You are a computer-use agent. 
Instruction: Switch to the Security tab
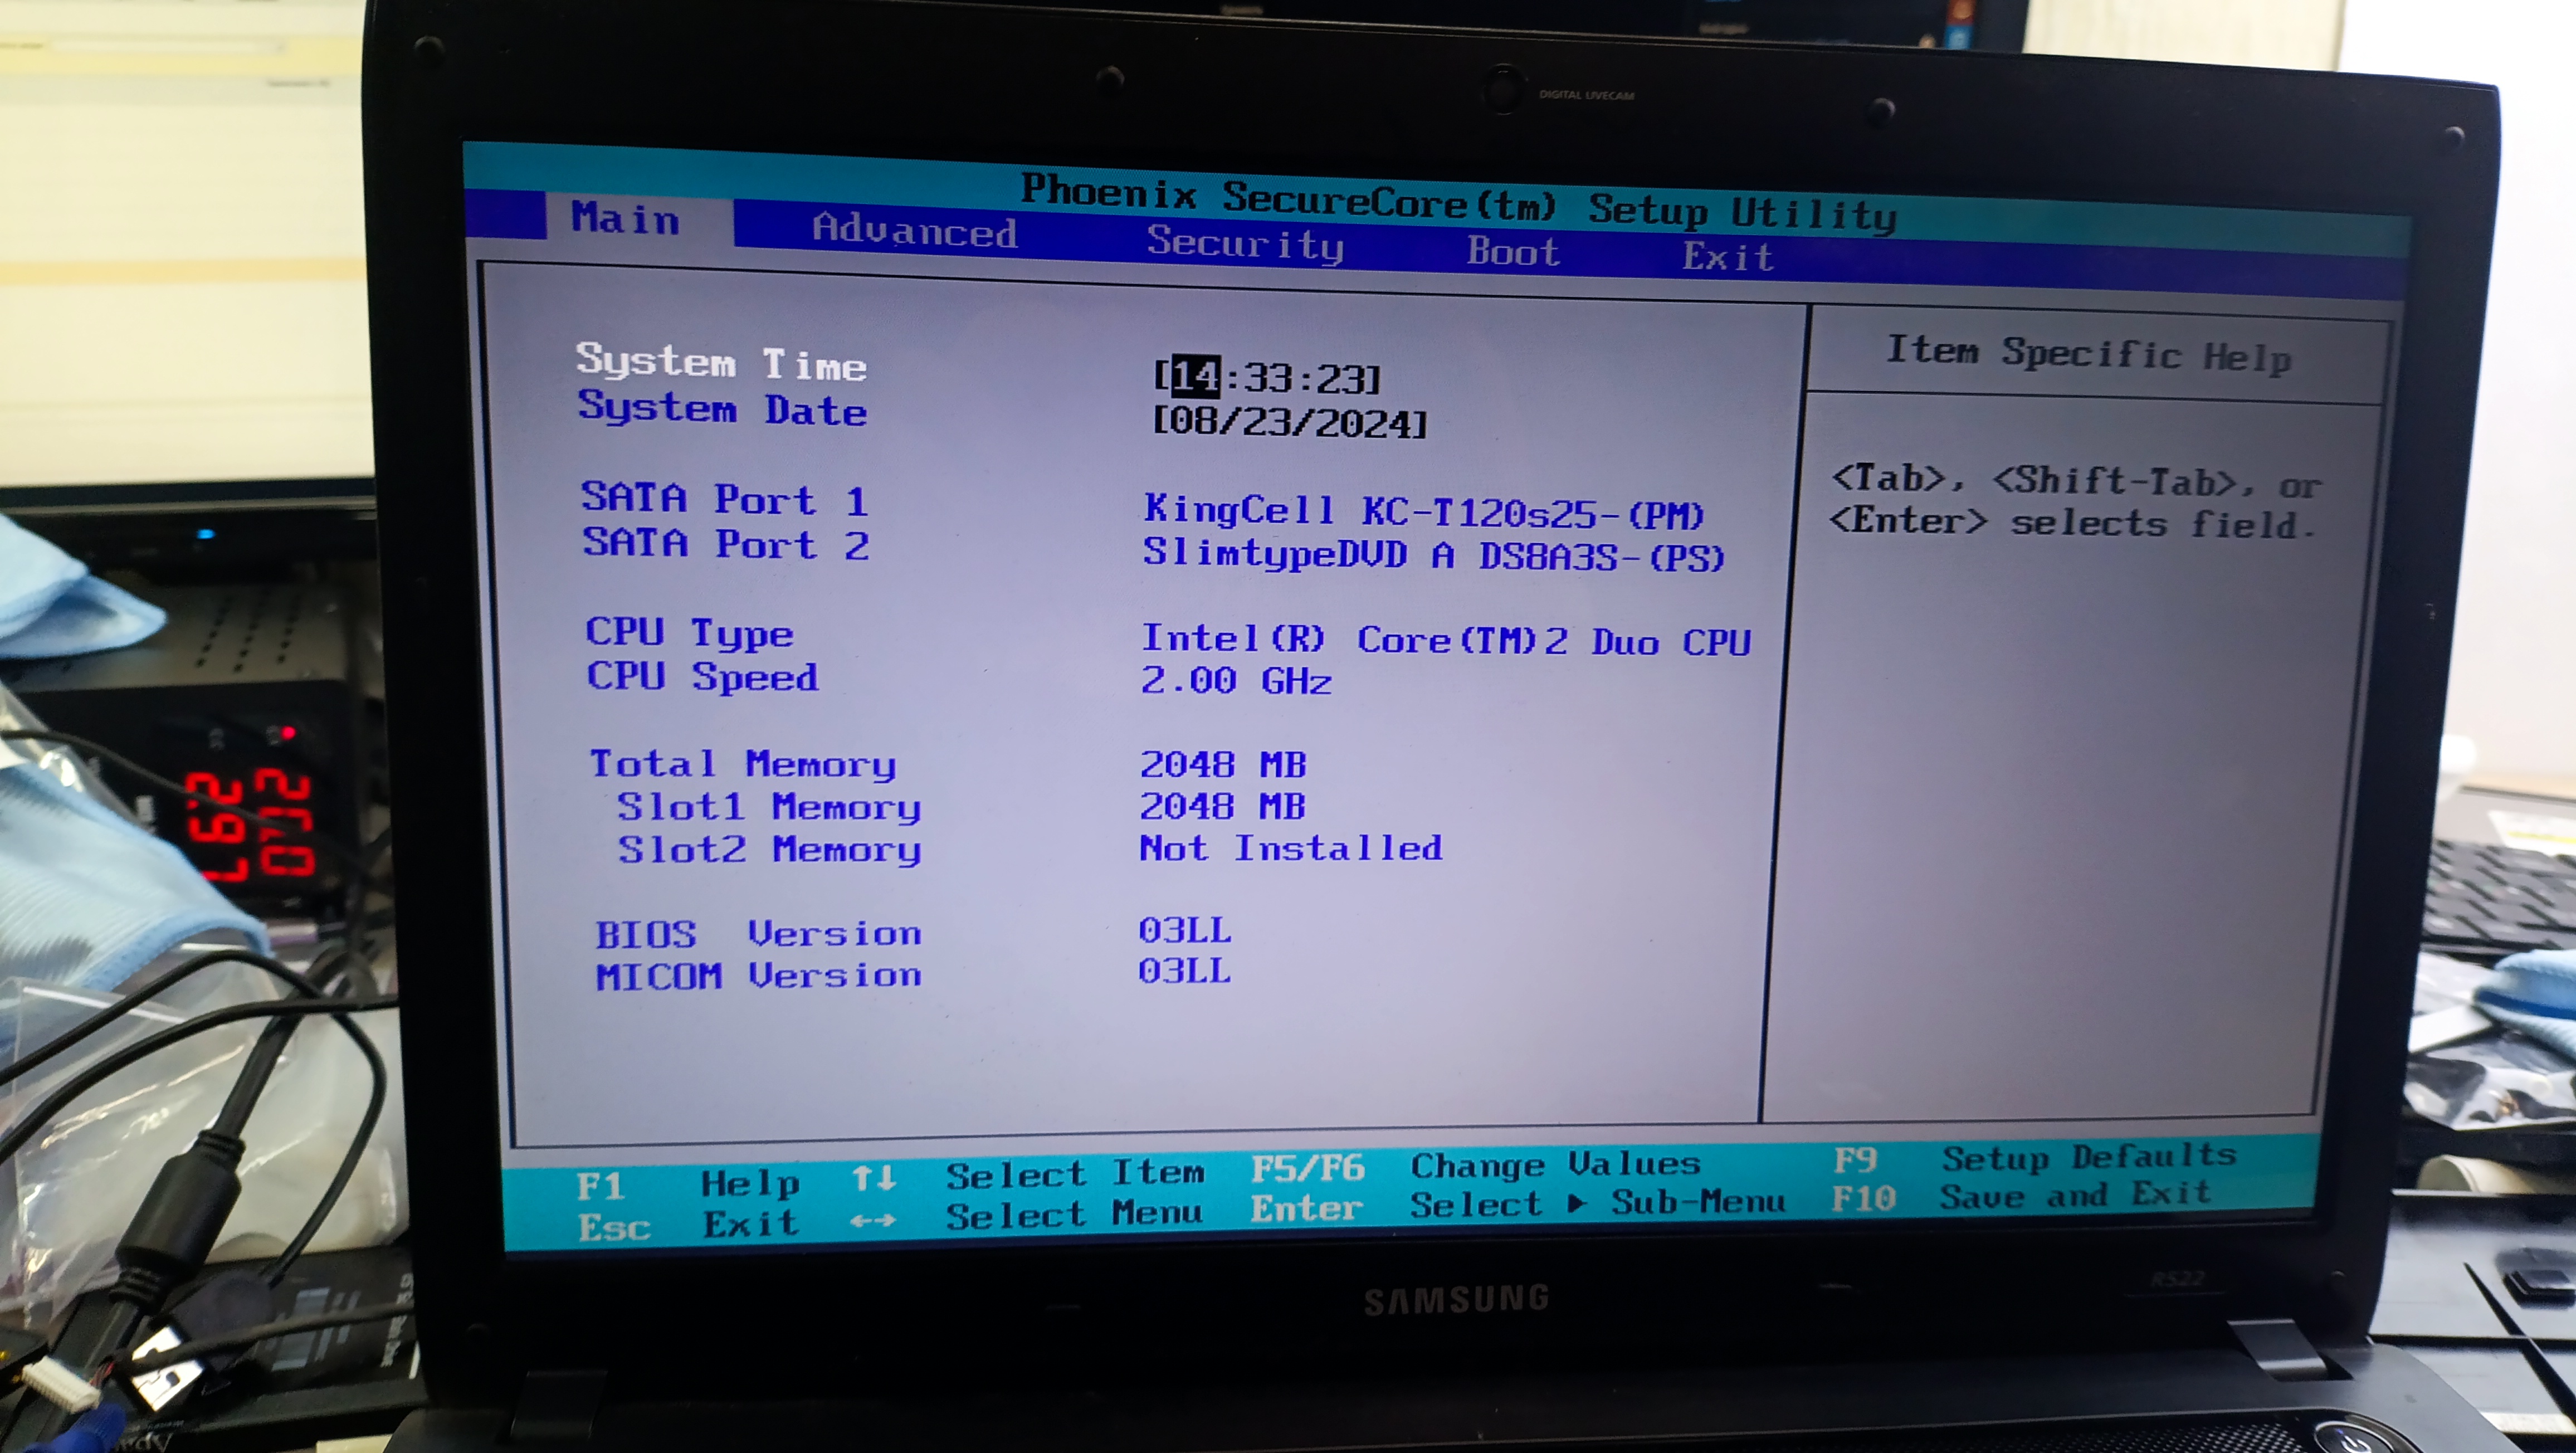pos(1245,243)
